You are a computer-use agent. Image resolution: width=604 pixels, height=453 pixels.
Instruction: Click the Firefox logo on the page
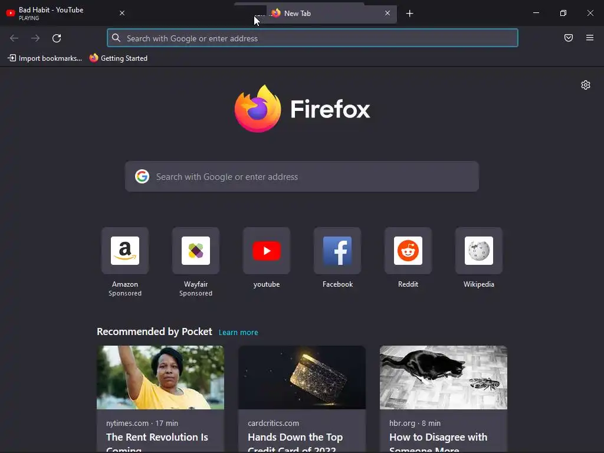pyautogui.click(x=302, y=109)
